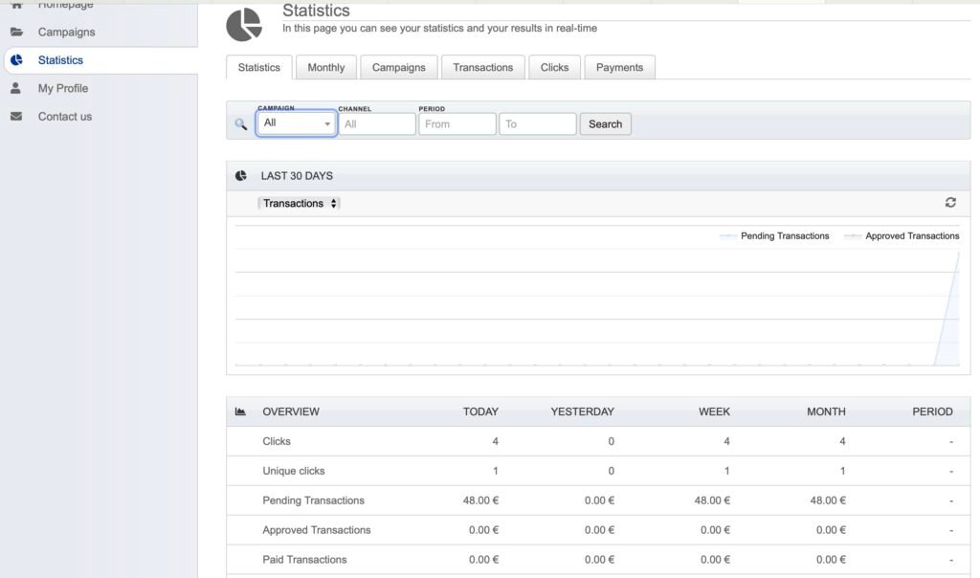Open the Campaign dropdown set to All

point(297,123)
